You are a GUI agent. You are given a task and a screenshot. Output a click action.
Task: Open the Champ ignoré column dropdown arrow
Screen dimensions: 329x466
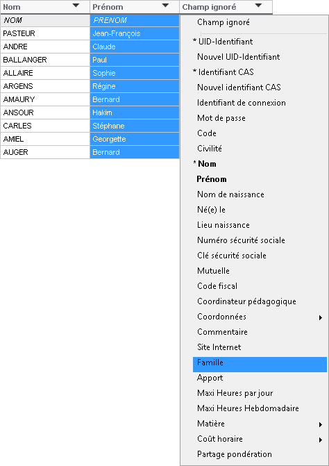(x=258, y=6)
